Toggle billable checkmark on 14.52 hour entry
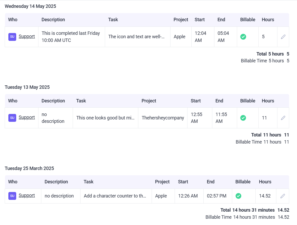 [238, 196]
